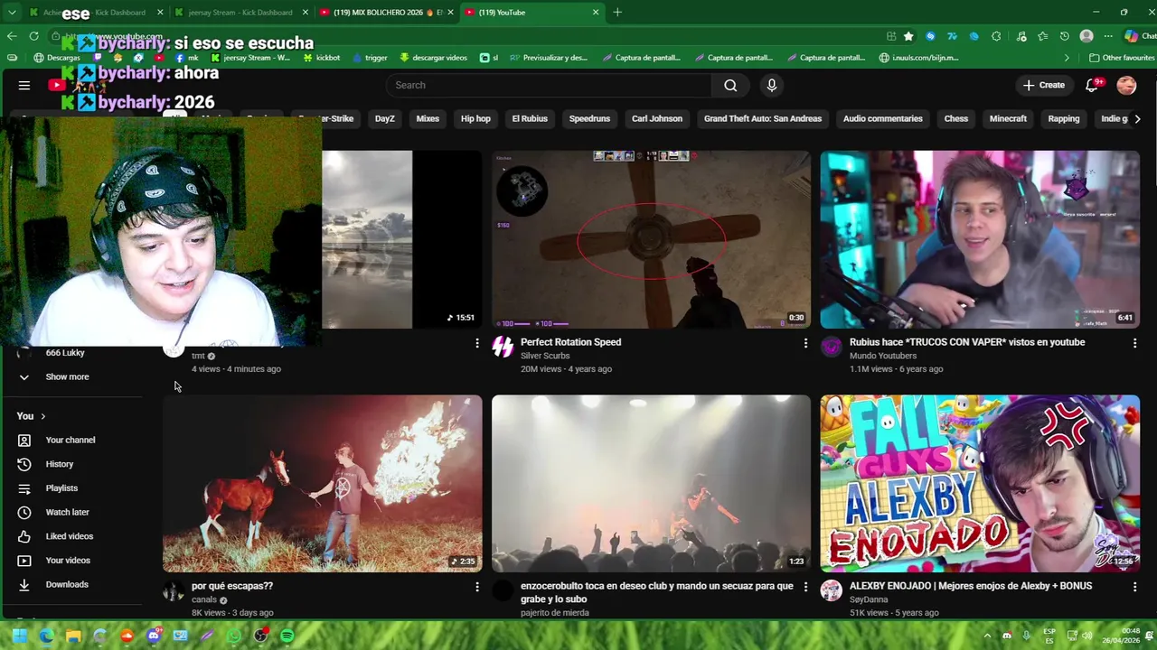
Task: Select Grand Theft Auto: San Andreas chip
Action: [x=763, y=118]
